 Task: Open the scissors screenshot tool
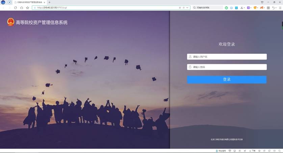tap(242, 8)
